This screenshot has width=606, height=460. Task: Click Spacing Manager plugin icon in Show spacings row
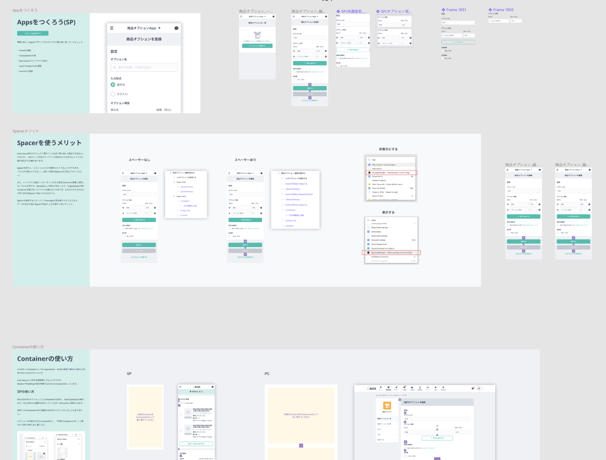368,253
